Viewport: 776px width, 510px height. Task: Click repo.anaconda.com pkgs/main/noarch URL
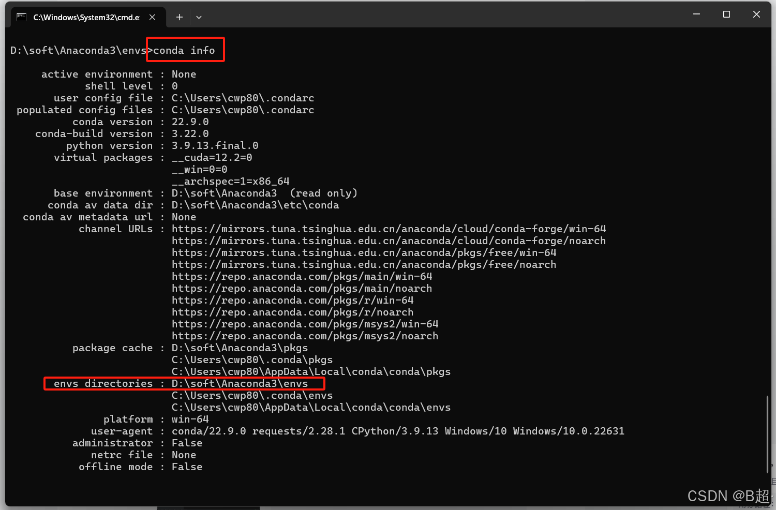click(302, 288)
